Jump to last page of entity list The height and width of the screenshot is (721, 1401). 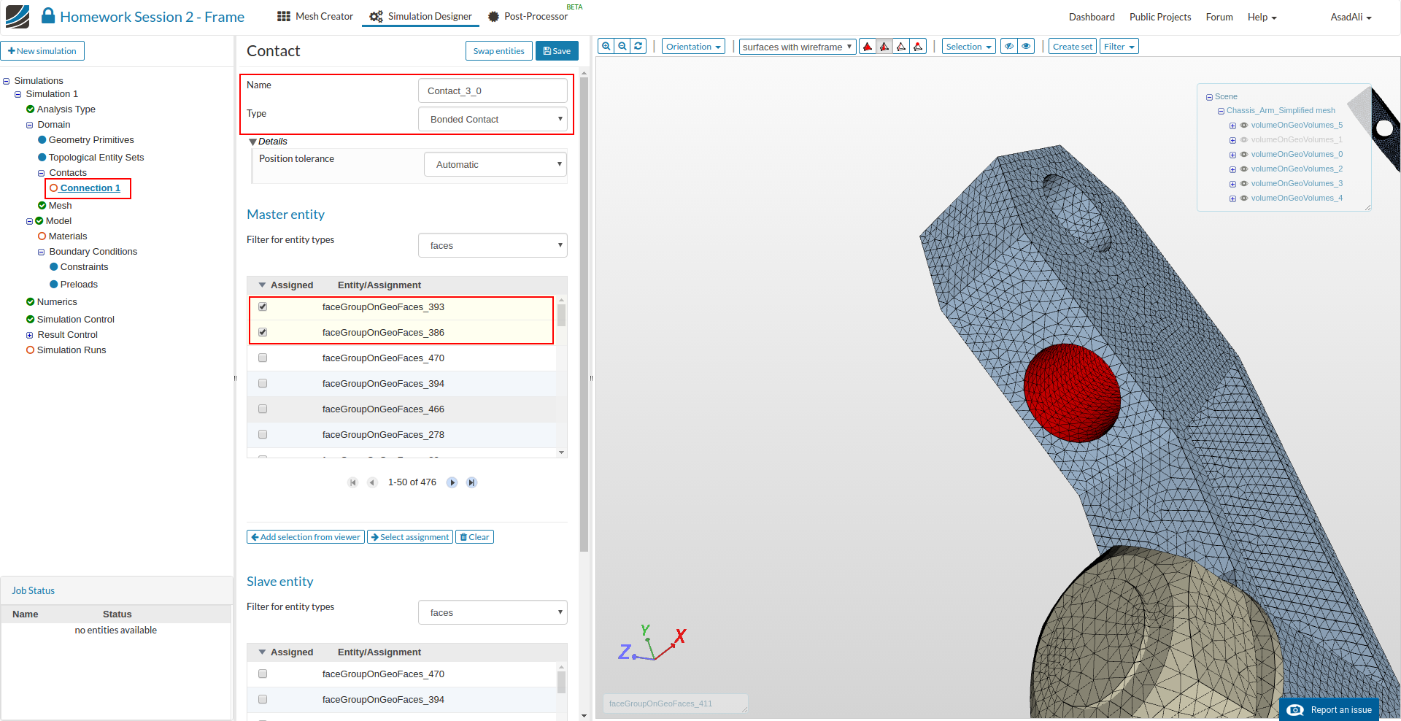point(471,482)
